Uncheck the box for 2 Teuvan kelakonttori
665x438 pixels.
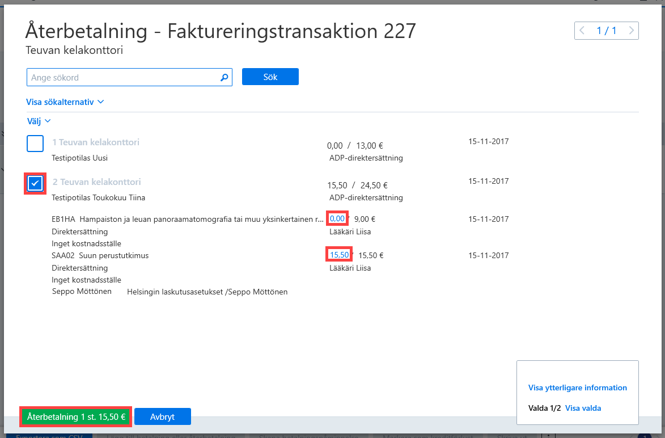(35, 183)
